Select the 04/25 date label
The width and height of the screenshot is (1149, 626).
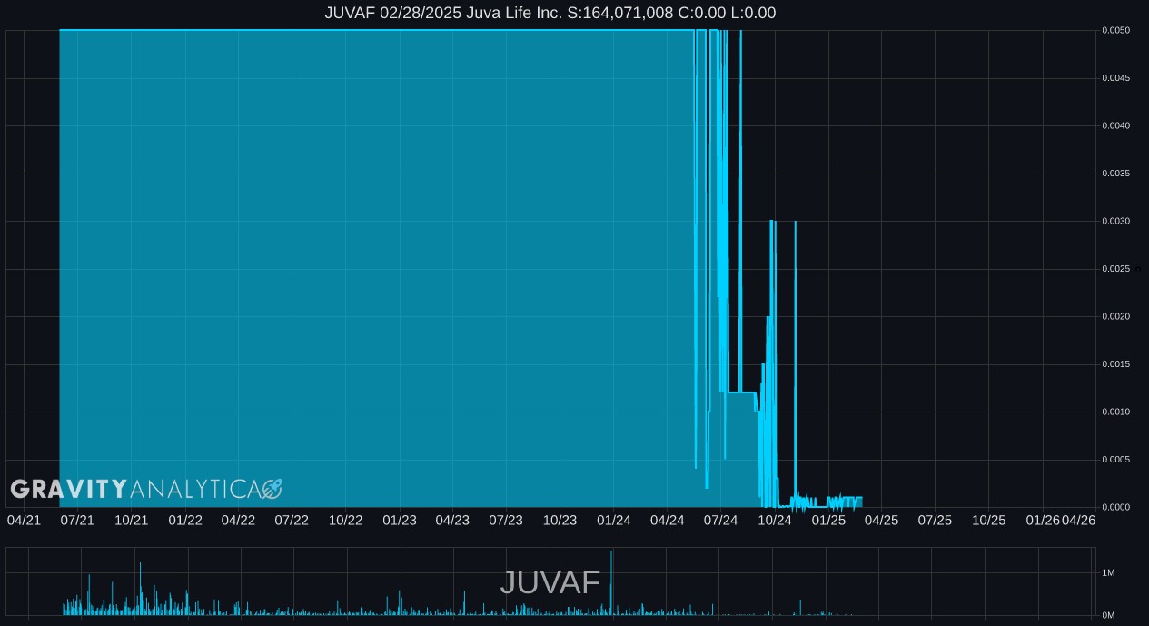pyautogui.click(x=881, y=520)
